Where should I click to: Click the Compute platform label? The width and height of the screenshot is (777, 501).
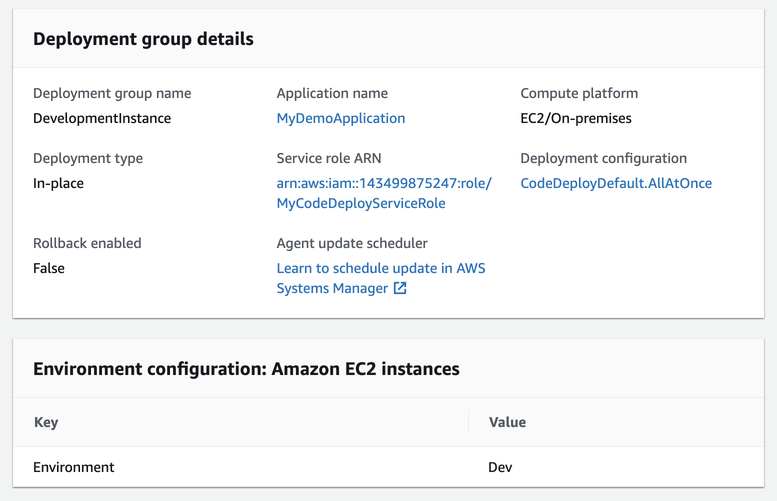tap(579, 93)
